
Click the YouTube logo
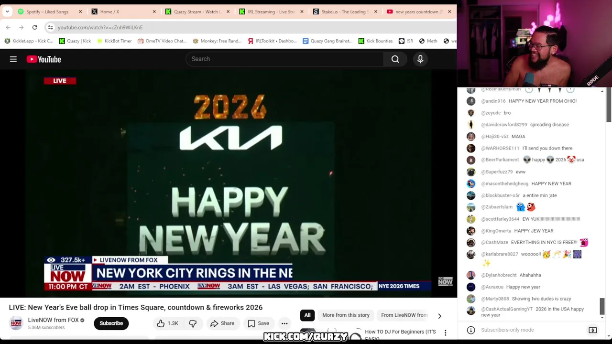coord(44,59)
